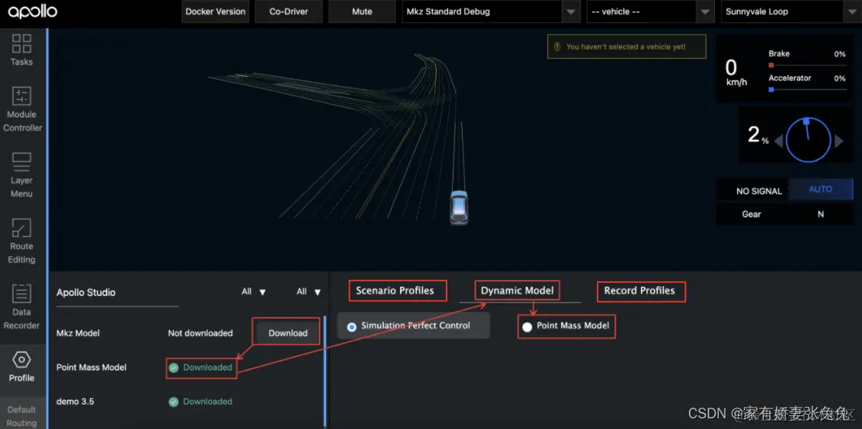Open Default Routing in sidebar

click(x=21, y=416)
